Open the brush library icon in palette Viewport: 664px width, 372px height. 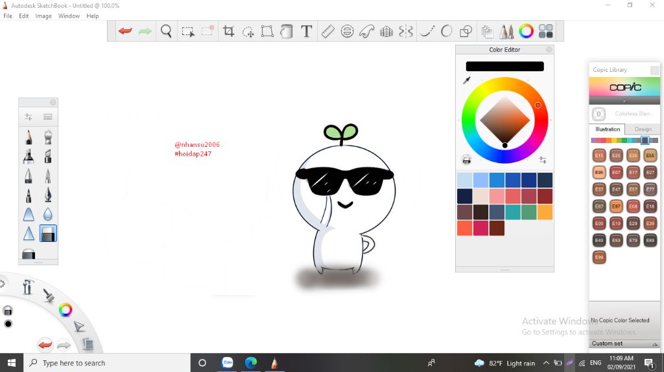pos(48,116)
